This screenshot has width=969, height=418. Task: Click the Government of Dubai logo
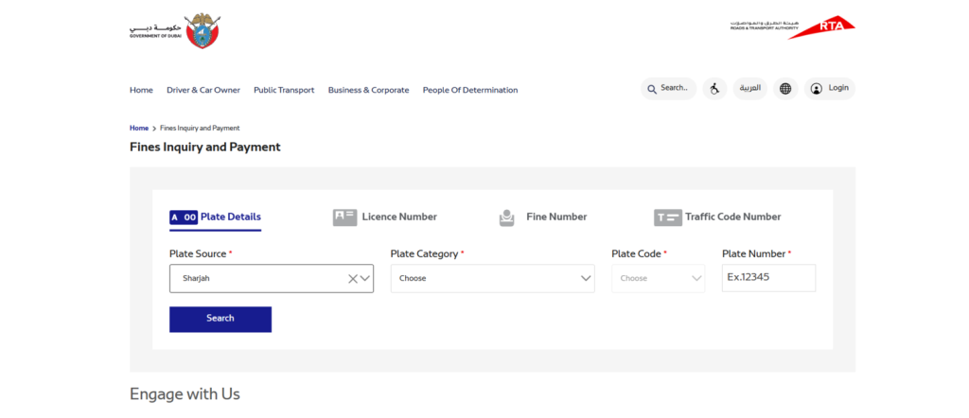pos(175,31)
